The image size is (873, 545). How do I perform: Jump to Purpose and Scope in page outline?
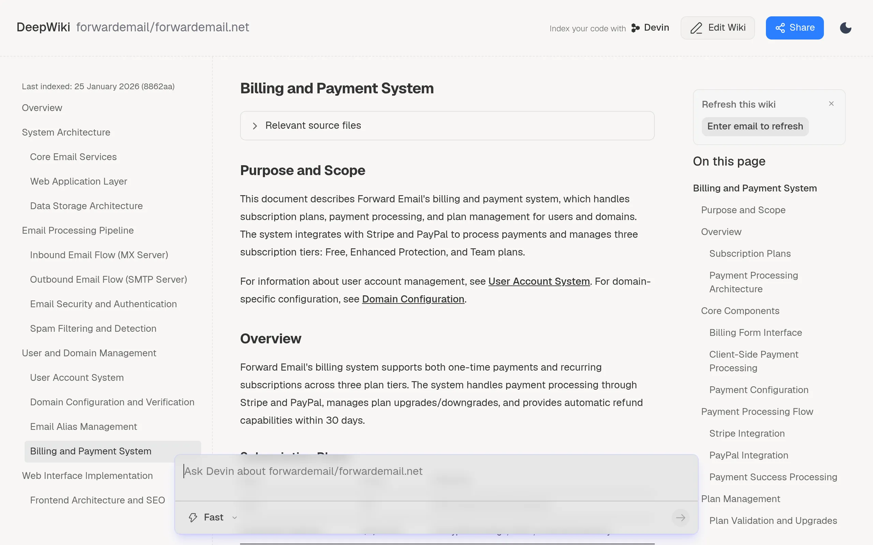[x=743, y=210]
